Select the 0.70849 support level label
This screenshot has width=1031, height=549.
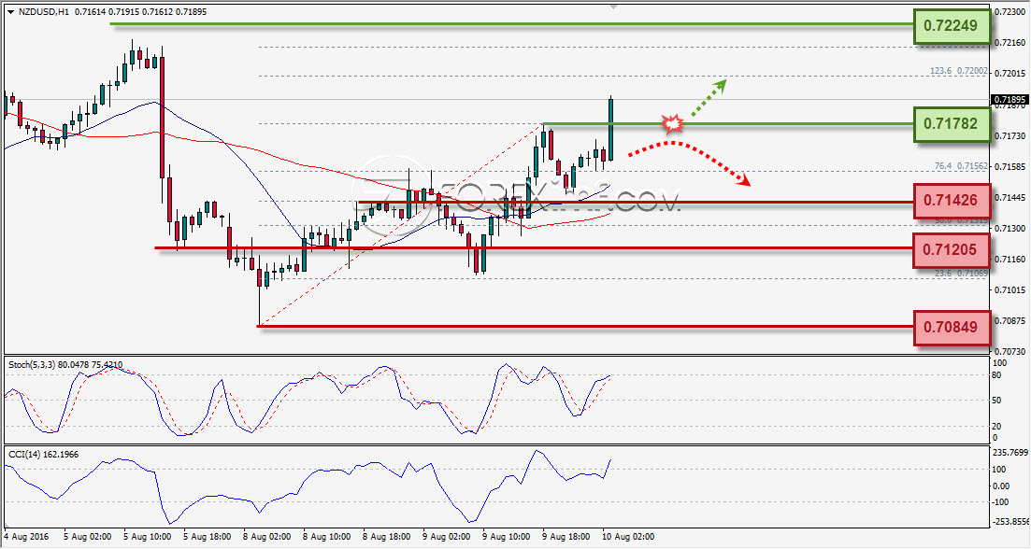point(951,327)
